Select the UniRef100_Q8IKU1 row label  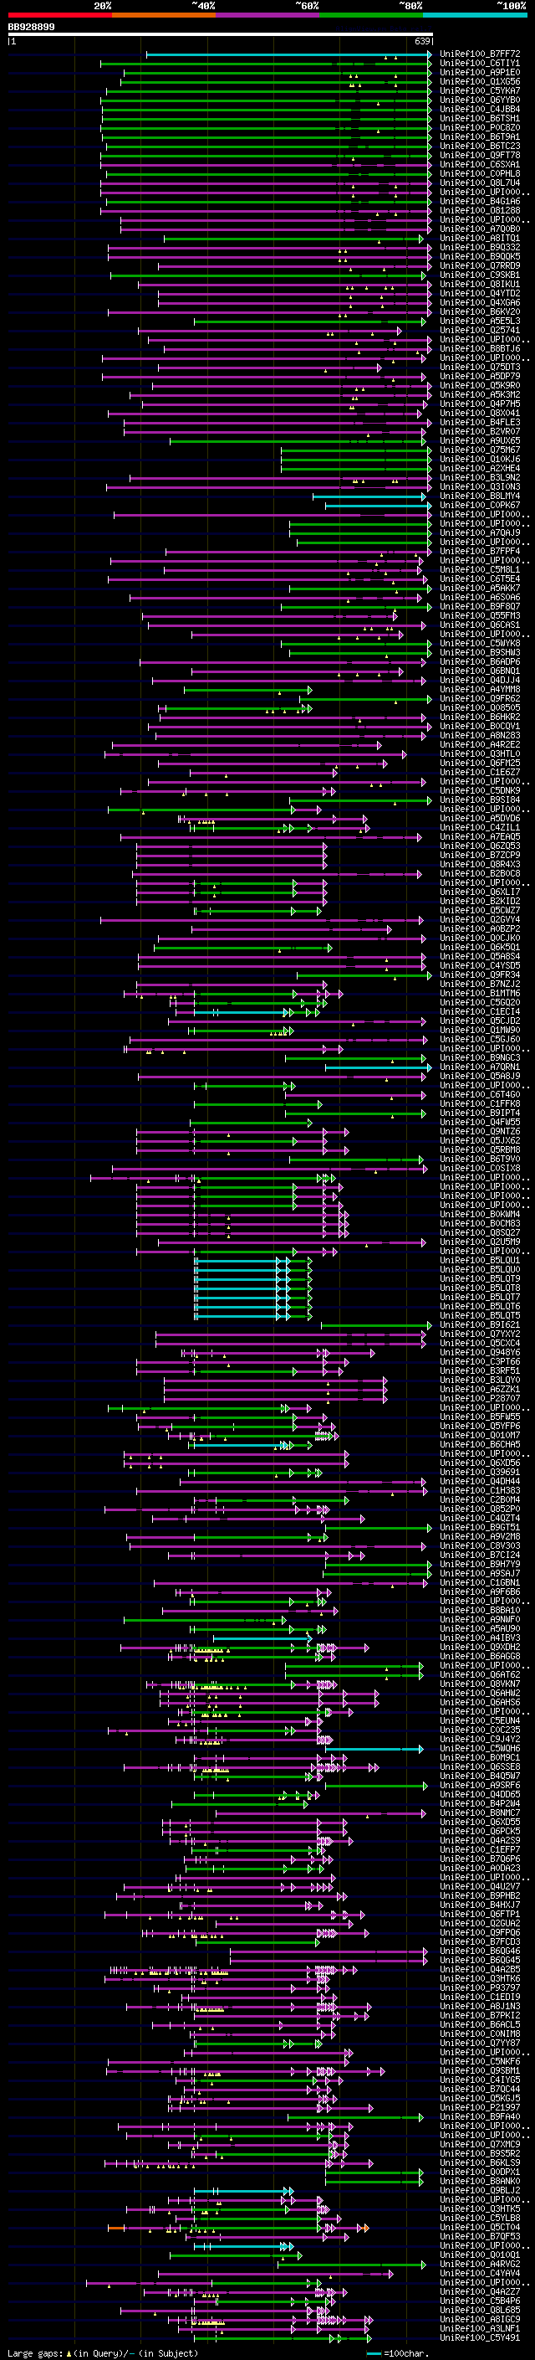(479, 284)
